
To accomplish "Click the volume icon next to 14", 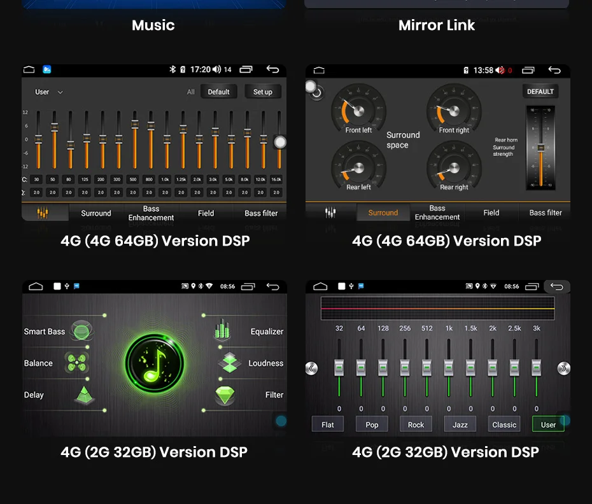I will (216, 69).
